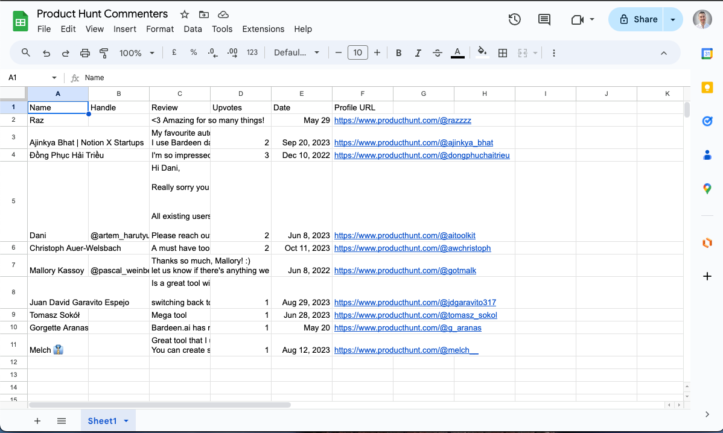Image resolution: width=723 pixels, height=433 pixels.
Task: Click the horizontal scrollbar thumb
Action: pos(159,405)
